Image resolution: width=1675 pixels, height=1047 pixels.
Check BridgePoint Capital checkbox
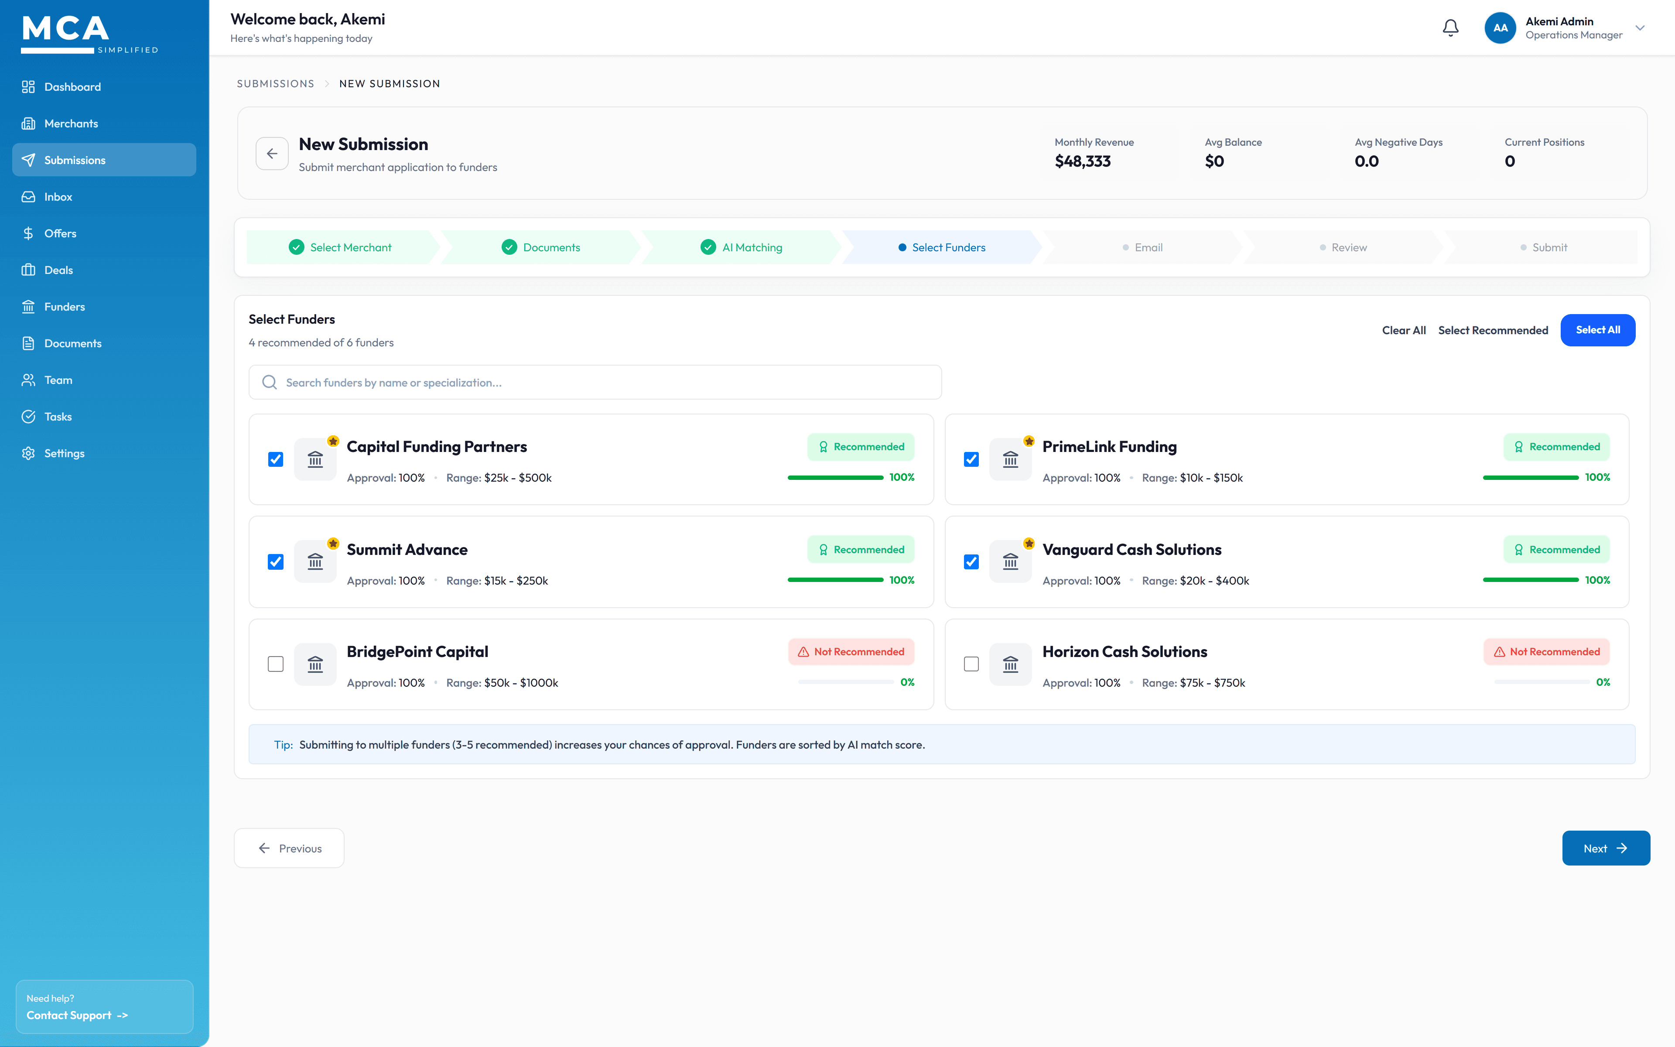point(276,664)
